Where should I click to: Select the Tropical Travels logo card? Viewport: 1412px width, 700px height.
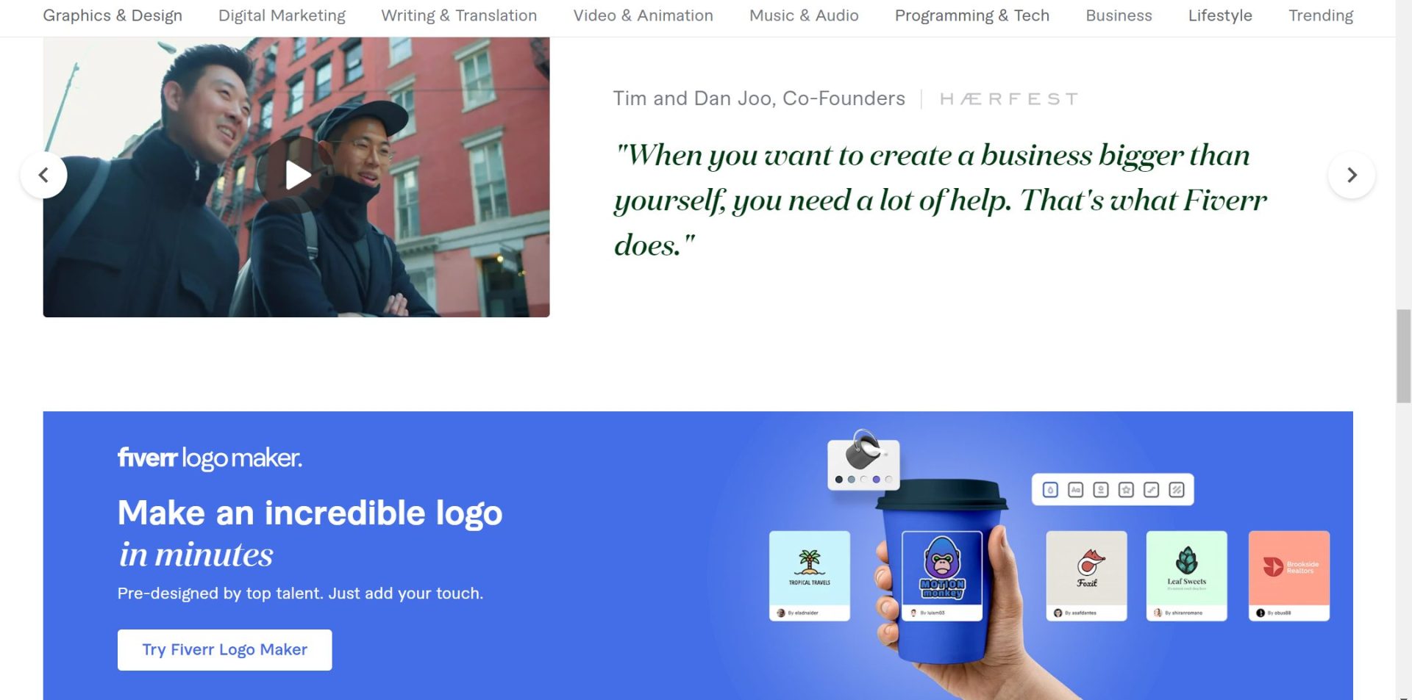809,576
